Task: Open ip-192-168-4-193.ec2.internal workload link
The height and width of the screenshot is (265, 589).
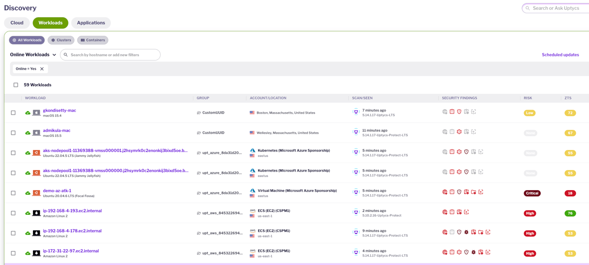Action: point(72,210)
